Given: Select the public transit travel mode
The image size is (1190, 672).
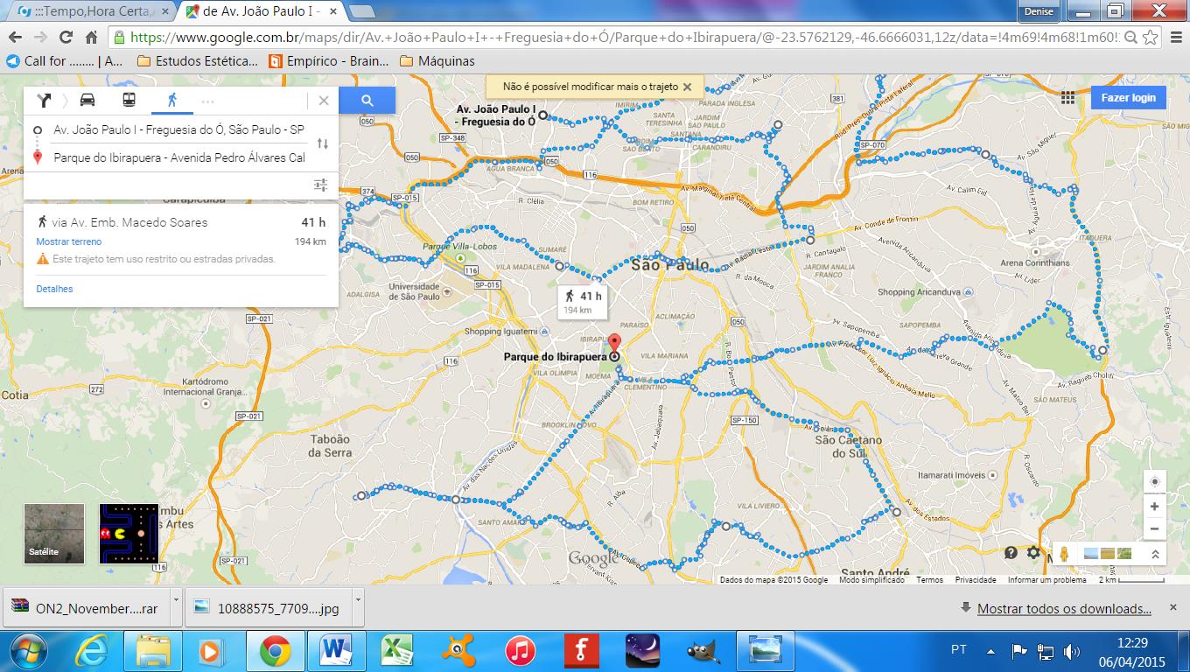Looking at the screenshot, I should (129, 100).
